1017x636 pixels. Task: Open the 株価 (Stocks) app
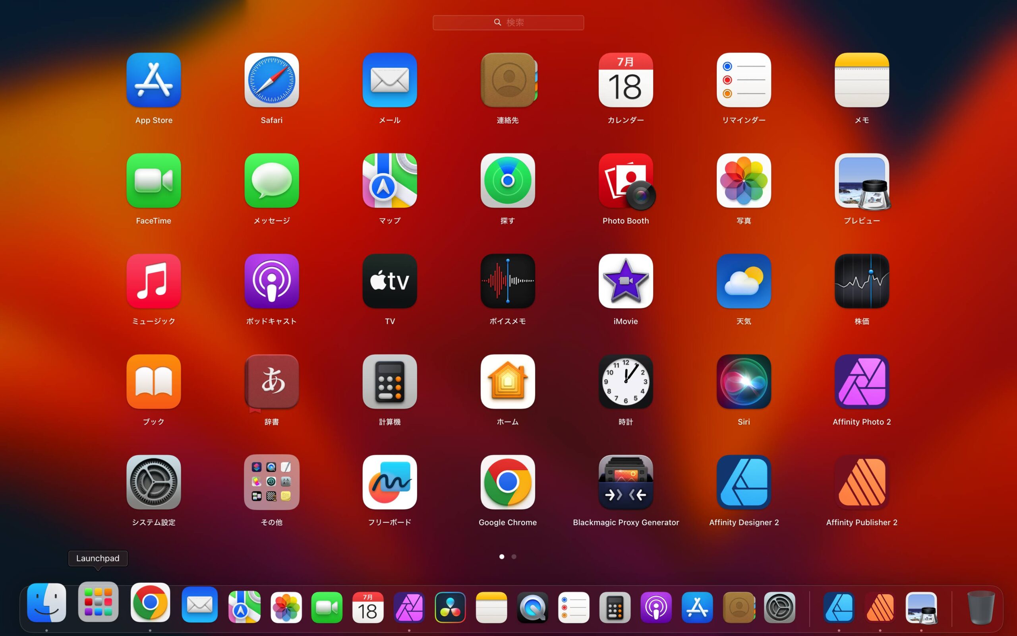point(862,281)
